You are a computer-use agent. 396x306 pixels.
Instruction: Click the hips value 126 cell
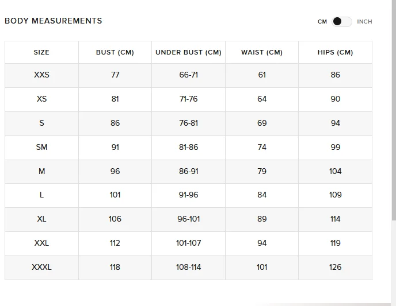tap(335, 267)
